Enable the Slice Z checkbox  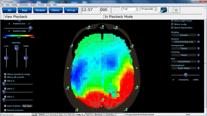point(5,97)
